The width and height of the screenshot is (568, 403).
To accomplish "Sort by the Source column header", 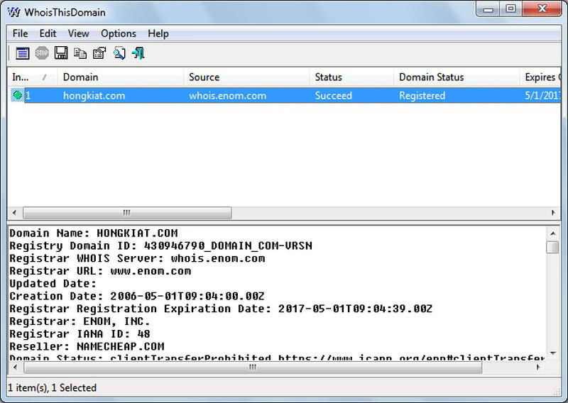I will point(246,77).
